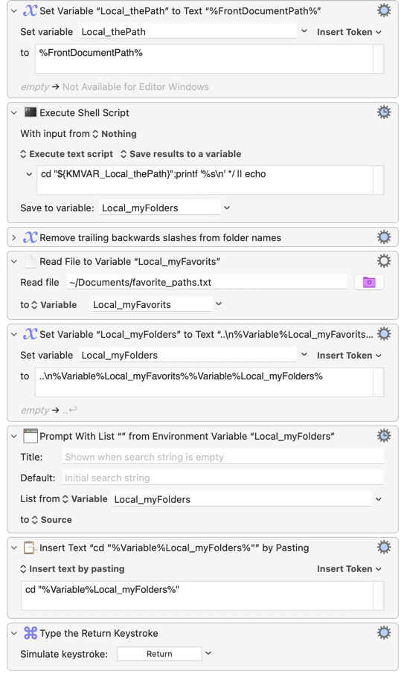Collapse the Execute Shell Script action
This screenshot has height=674, width=404.
13,112
